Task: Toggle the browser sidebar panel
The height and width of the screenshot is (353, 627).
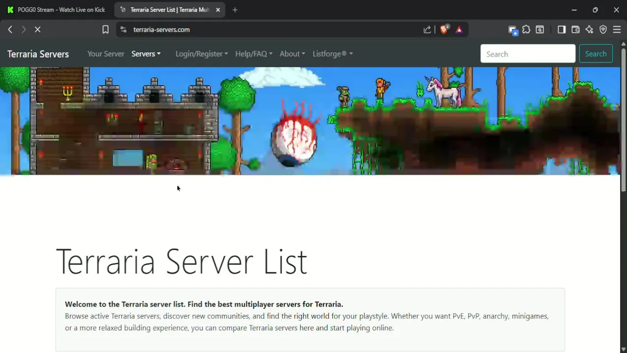Action: 562,29
